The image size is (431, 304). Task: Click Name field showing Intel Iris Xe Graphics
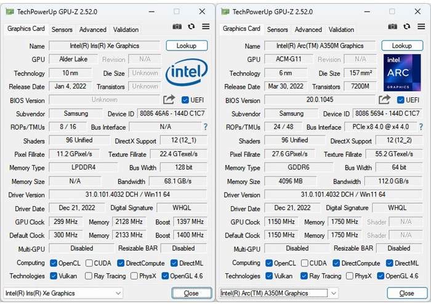coord(105,46)
